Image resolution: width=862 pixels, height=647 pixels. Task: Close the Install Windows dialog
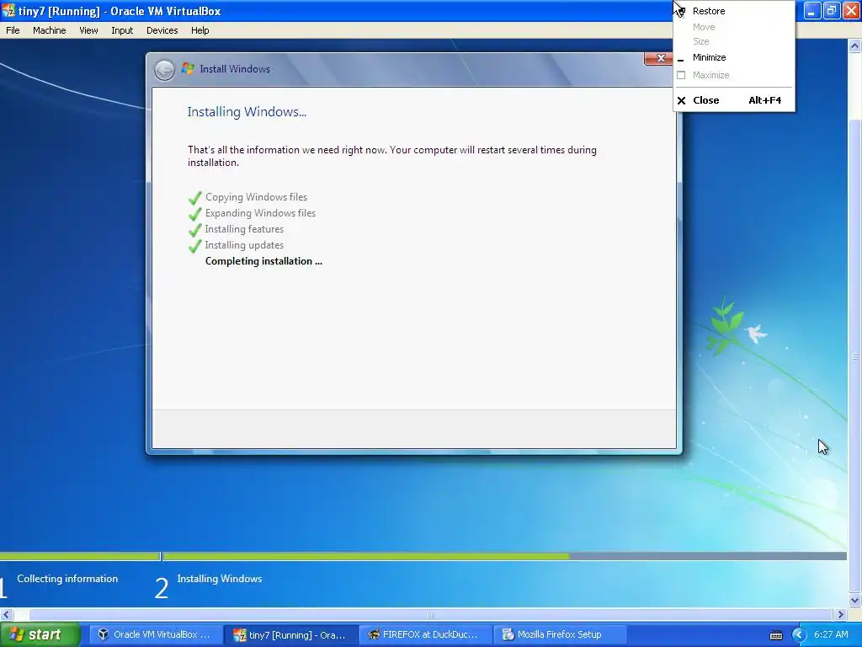click(658, 58)
